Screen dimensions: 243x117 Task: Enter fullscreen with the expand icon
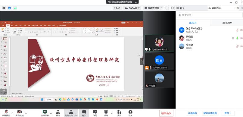click(167, 8)
